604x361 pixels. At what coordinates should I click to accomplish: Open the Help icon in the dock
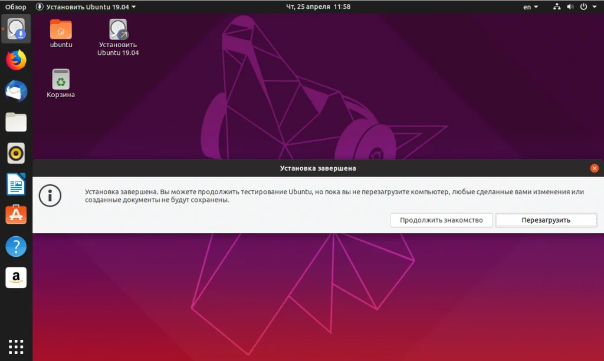pos(16,246)
